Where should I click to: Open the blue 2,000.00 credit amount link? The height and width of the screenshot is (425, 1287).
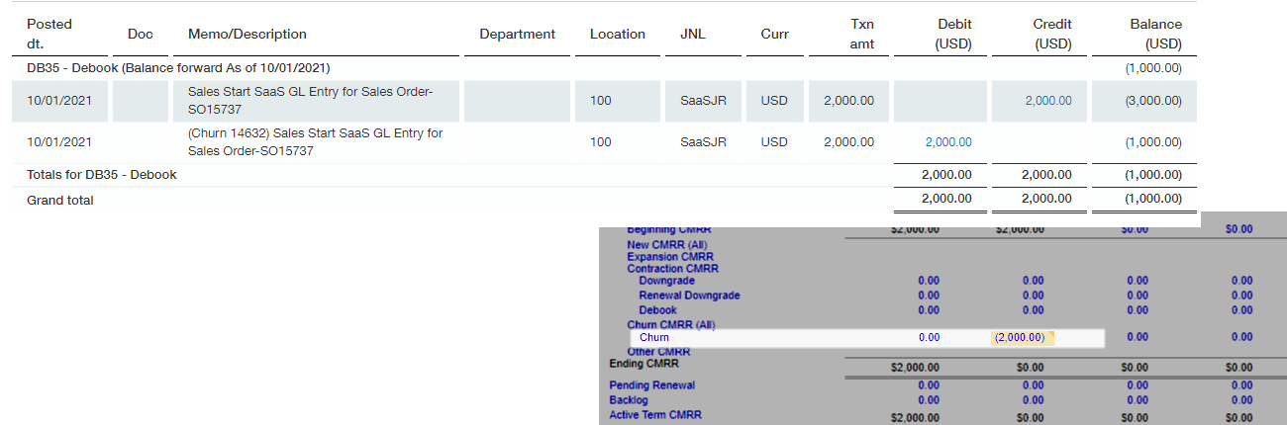(1048, 101)
